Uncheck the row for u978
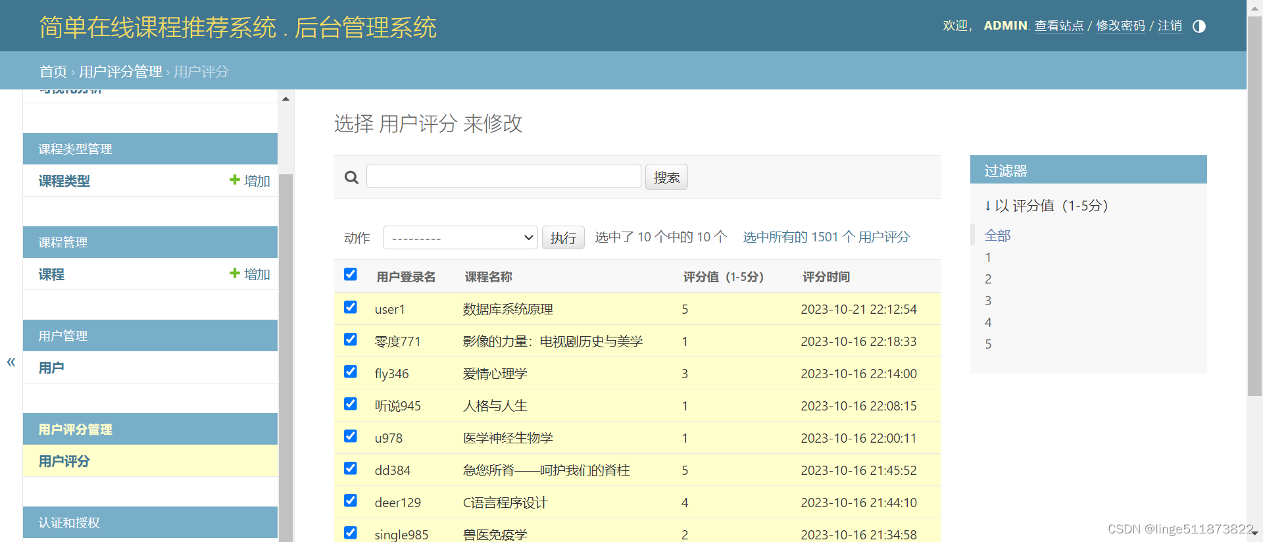 pyautogui.click(x=351, y=436)
